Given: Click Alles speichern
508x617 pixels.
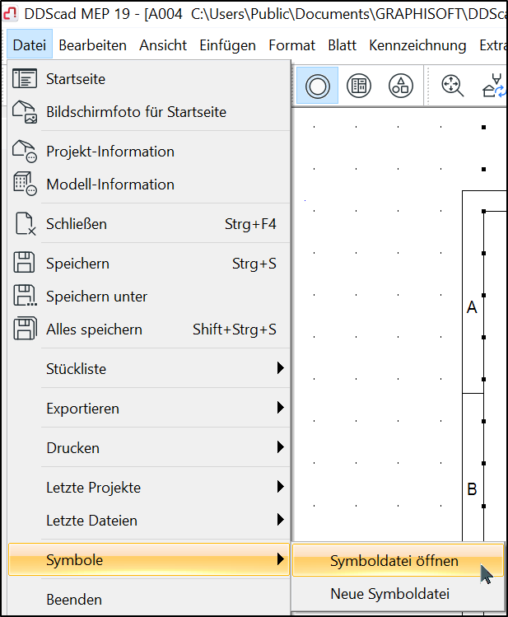Looking at the screenshot, I should click(94, 330).
